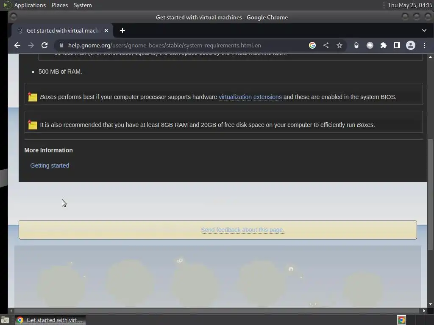Click the forward navigation arrow
The width and height of the screenshot is (434, 325).
pyautogui.click(x=31, y=45)
